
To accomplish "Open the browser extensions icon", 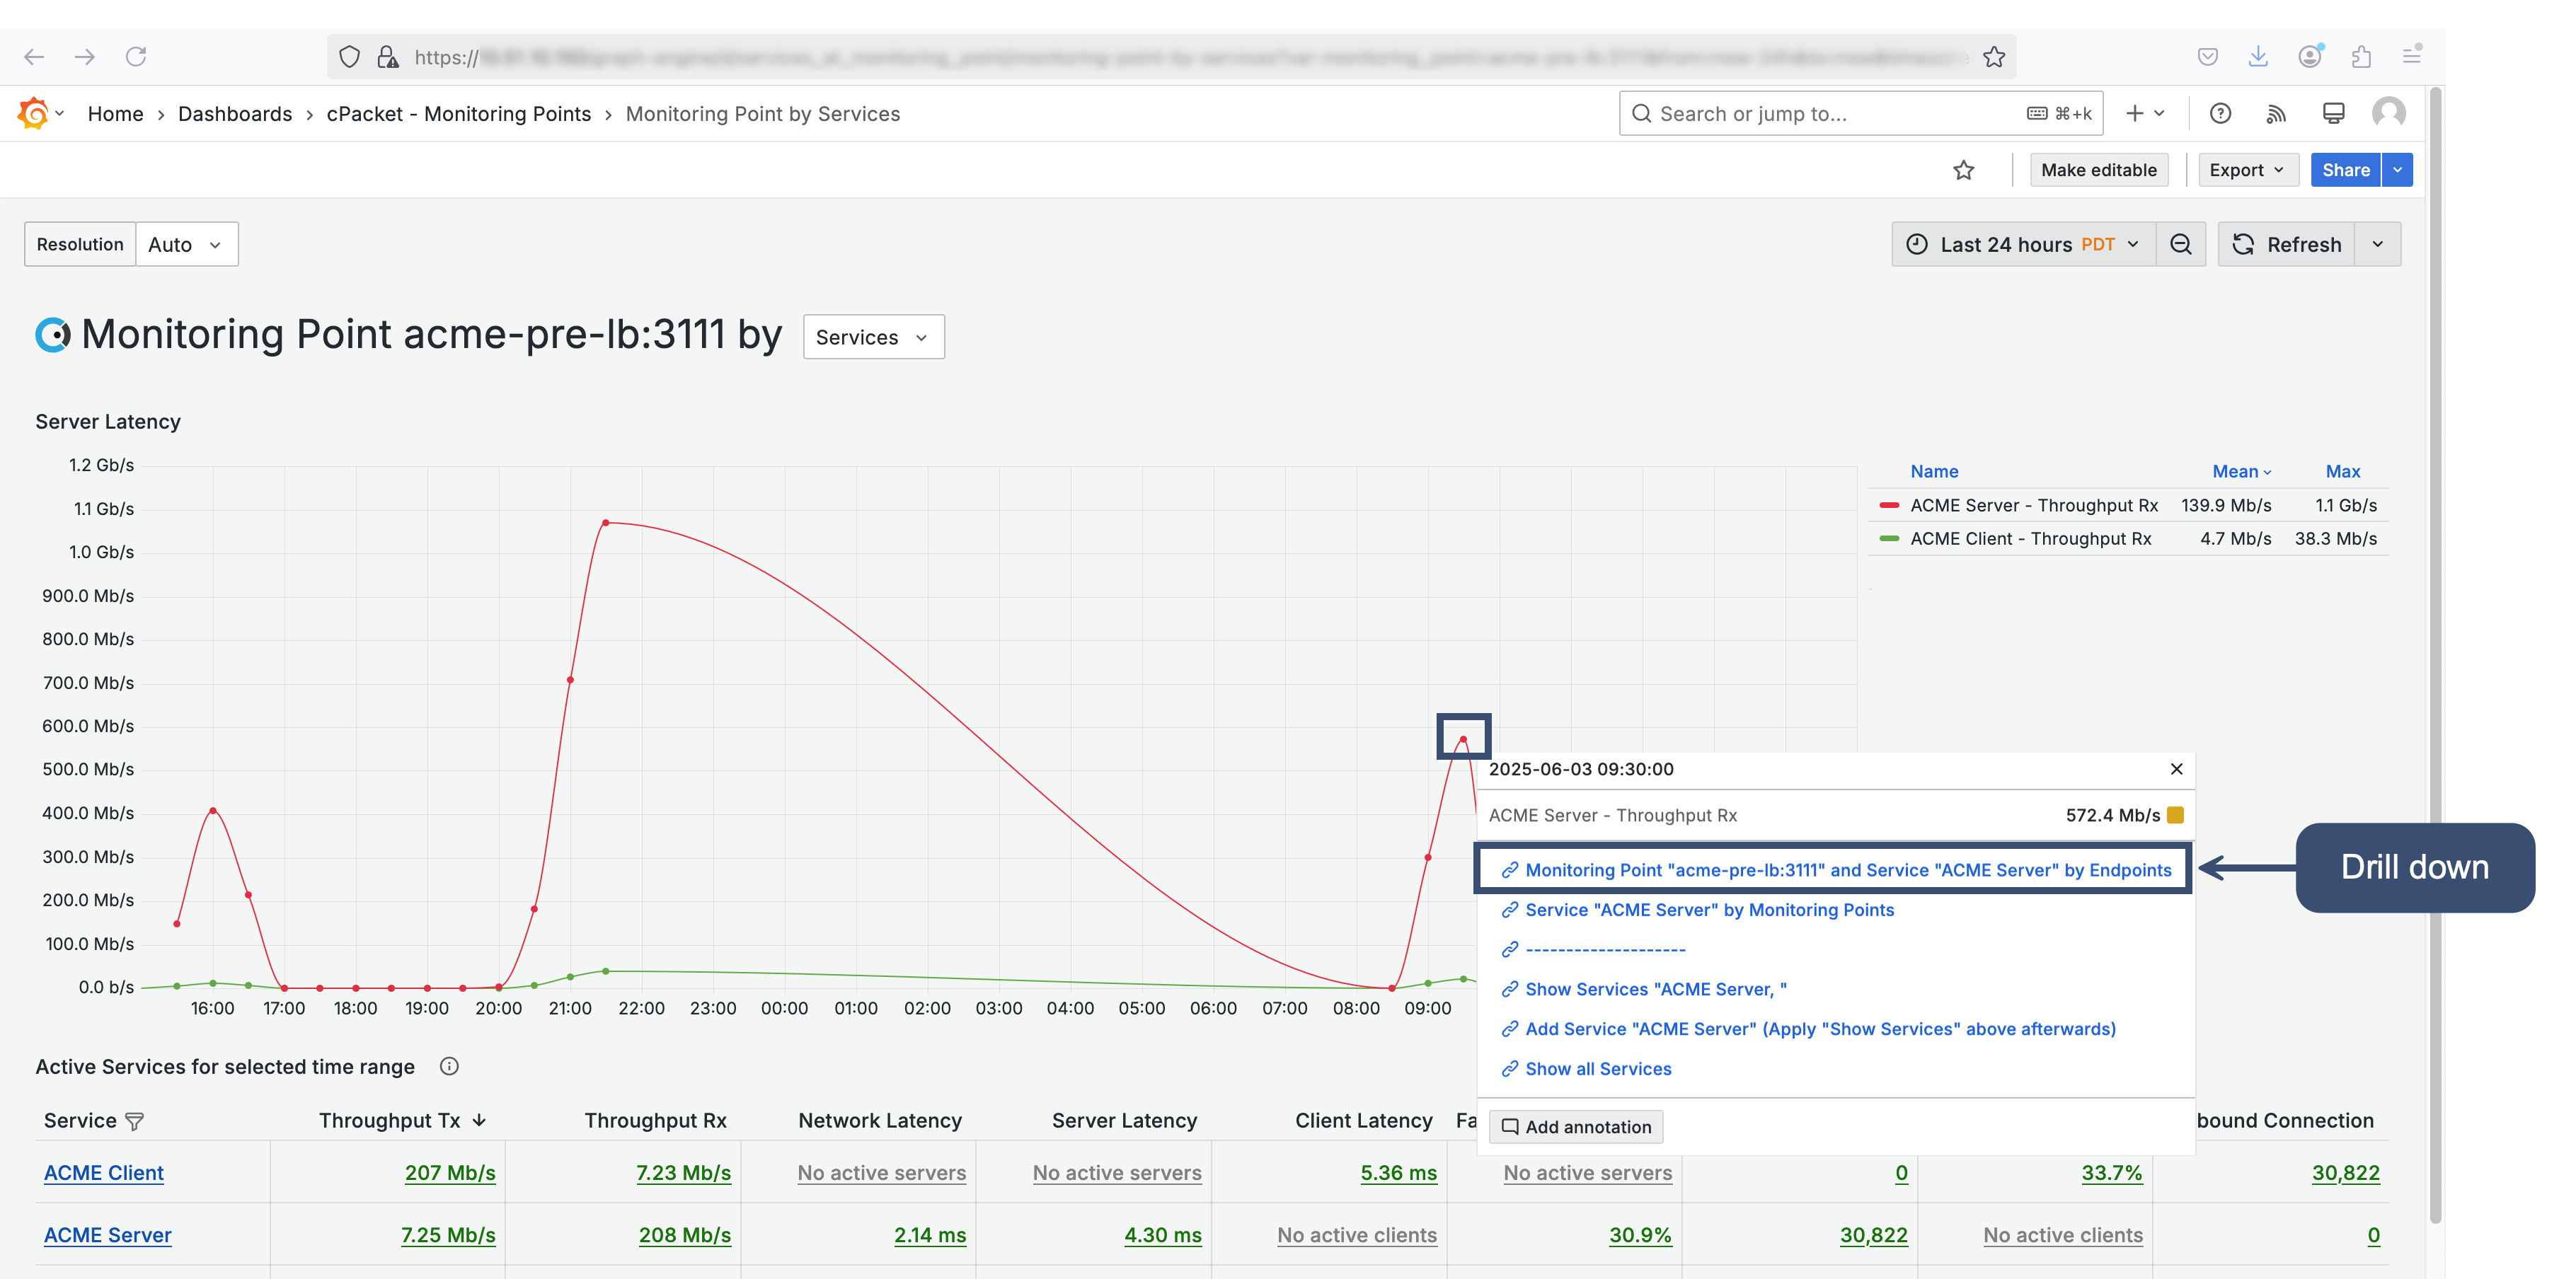I will click(x=2361, y=57).
